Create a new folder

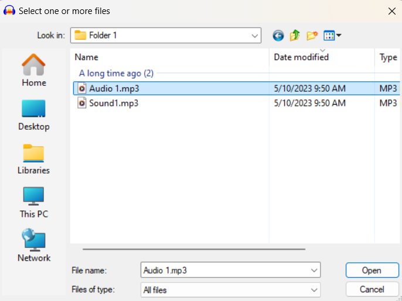pyautogui.click(x=312, y=35)
